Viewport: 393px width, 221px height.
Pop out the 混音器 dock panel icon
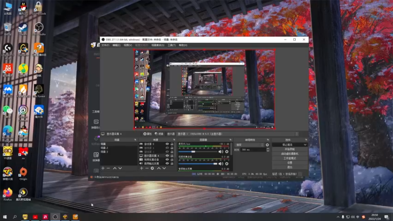click(230, 140)
